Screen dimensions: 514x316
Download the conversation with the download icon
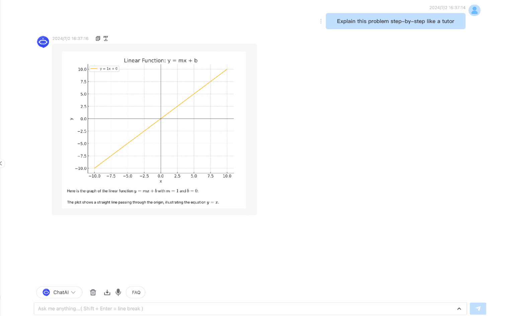click(107, 292)
